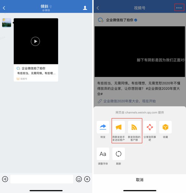Image resolution: width=186 pixels, height=193 pixels.
Task: Open contact profile icon in chat header
Action: click(x=85, y=8)
